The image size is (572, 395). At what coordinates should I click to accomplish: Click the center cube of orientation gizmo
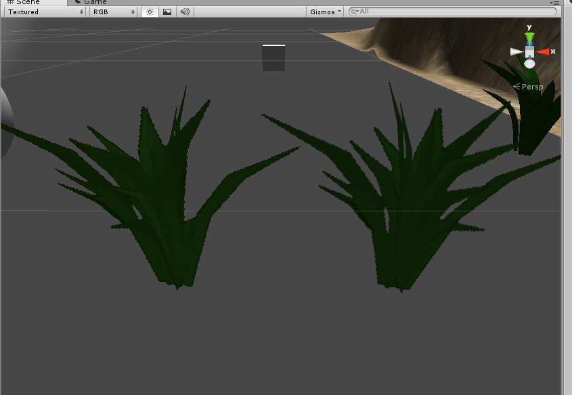pyautogui.click(x=529, y=51)
